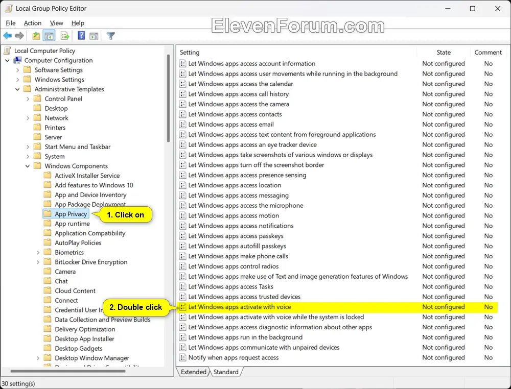Collapse the Windows Components node
Screen dimensions: 511x389
pyautogui.click(x=28, y=166)
